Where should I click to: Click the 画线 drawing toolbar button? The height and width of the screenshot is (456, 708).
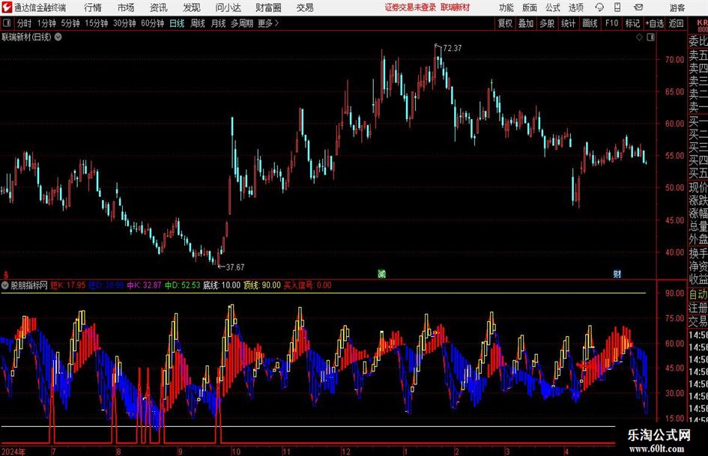[590, 23]
